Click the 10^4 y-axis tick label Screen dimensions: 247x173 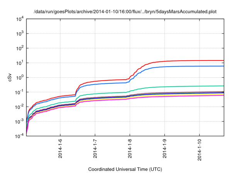click(20, 19)
